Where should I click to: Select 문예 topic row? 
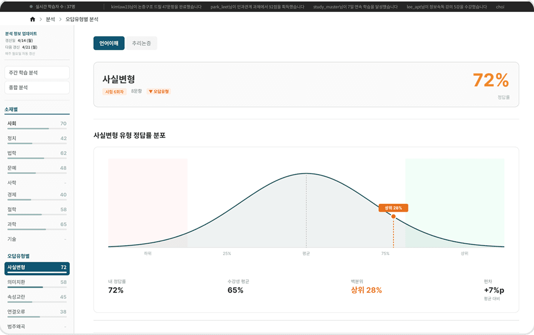[x=37, y=169]
